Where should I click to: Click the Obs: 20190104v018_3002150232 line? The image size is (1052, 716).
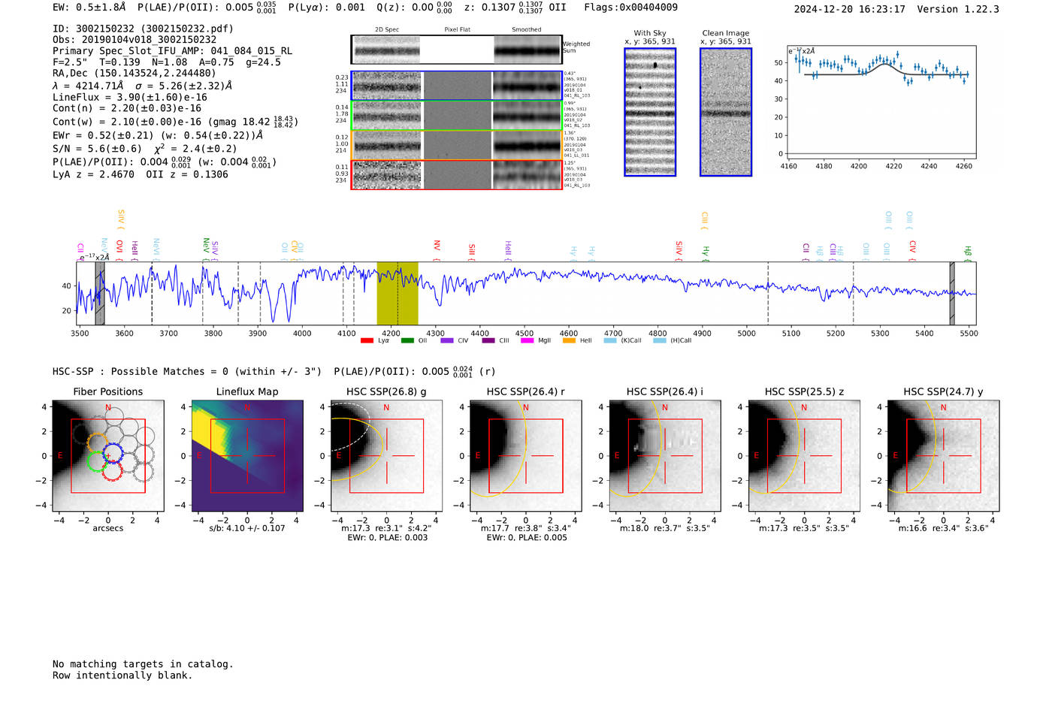point(135,40)
